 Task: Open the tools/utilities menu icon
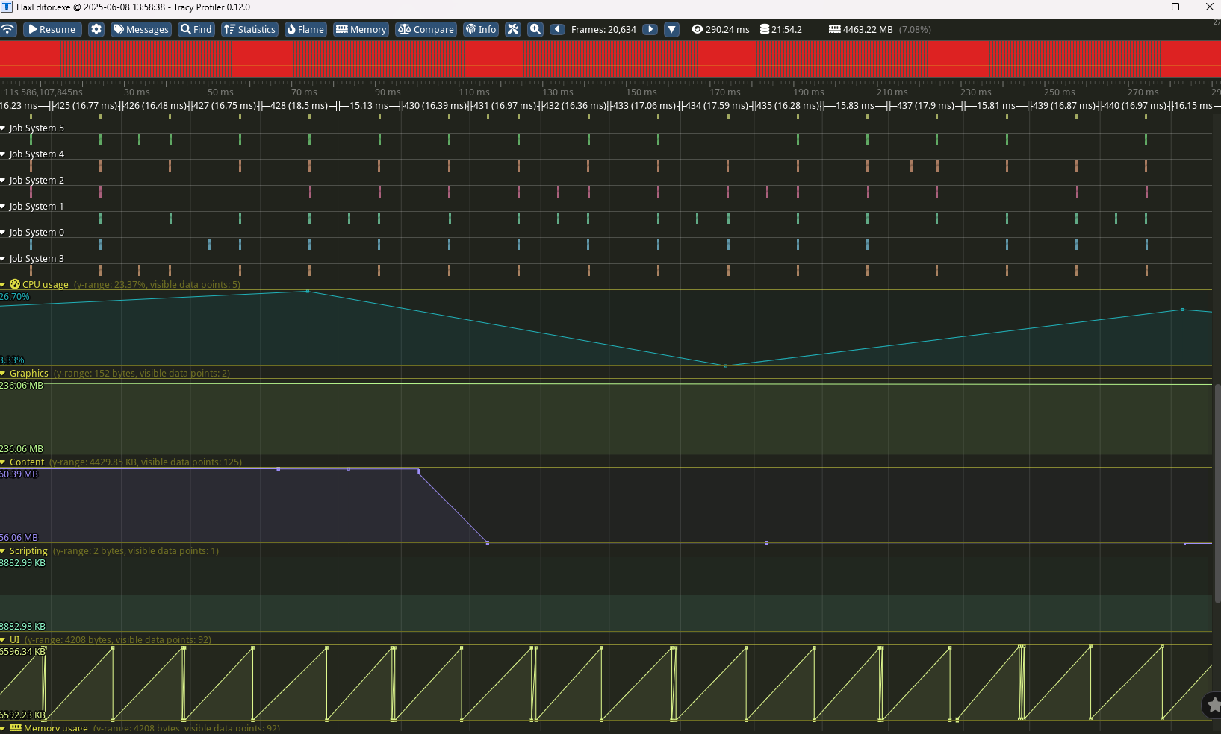513,29
